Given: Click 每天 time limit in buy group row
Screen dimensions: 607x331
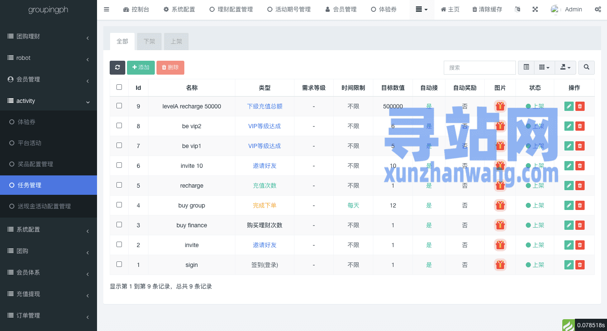Looking at the screenshot, I should point(353,205).
